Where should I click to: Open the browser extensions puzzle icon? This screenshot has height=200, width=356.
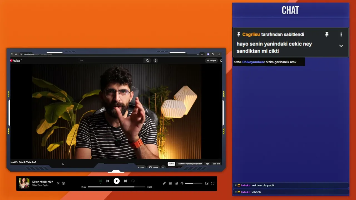213,54
